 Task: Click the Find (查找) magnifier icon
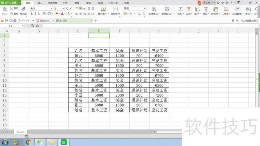[x=248, y=9]
